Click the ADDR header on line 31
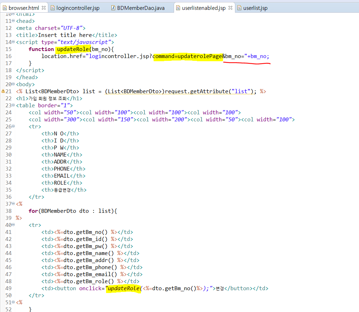The image size is (359, 312). pyautogui.click(x=60, y=162)
